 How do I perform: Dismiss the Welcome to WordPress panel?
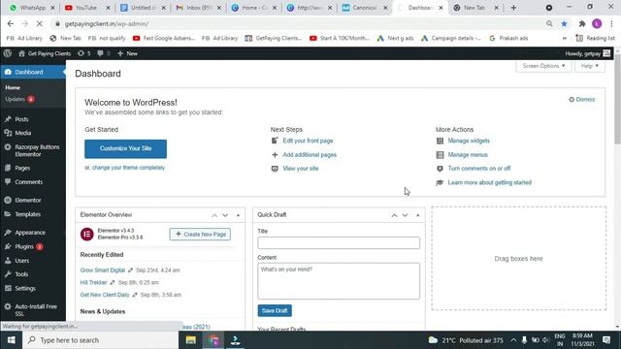tap(582, 99)
